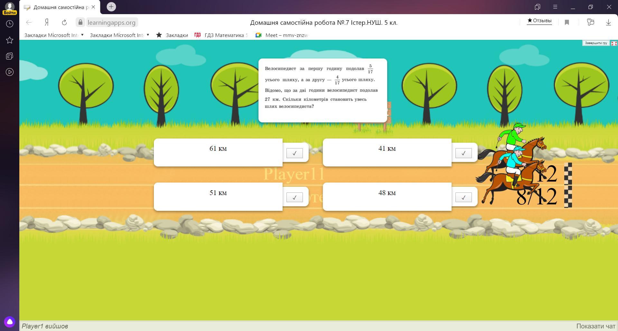The width and height of the screenshot is (618, 331).
Task: Open the collections icon in sidebar
Action: pos(10,56)
